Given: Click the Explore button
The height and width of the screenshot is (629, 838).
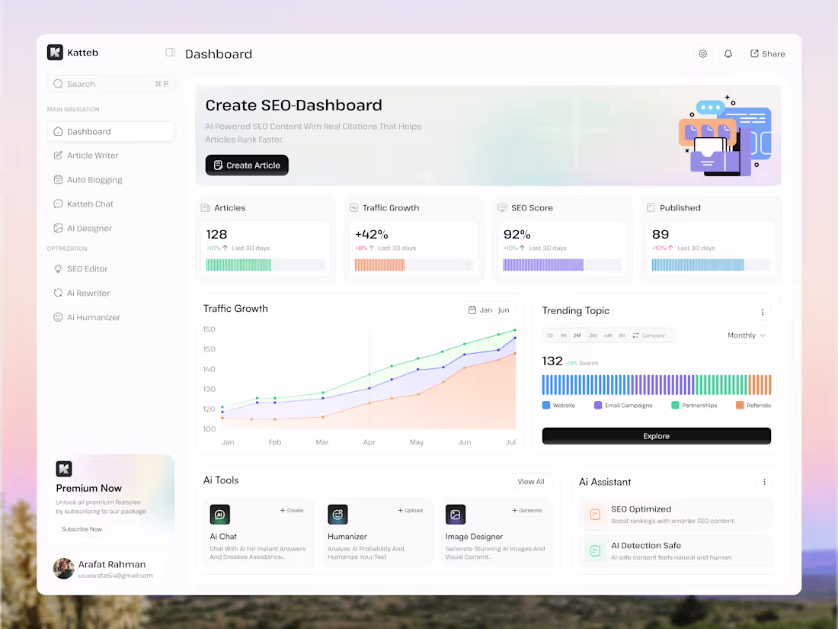Looking at the screenshot, I should click(656, 436).
